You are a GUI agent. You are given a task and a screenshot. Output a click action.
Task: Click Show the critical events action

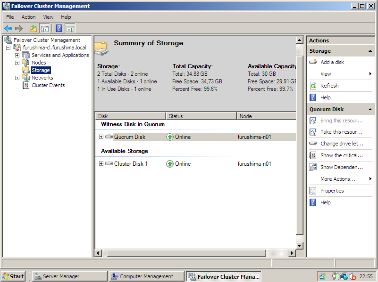click(341, 155)
